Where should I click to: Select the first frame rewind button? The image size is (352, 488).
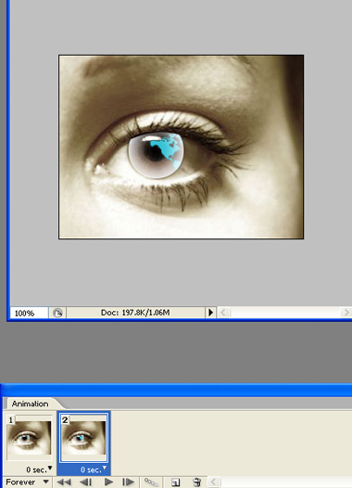coord(64,482)
